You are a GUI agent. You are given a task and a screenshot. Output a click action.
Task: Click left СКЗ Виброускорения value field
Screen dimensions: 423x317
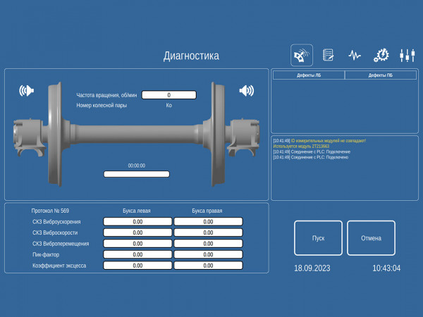click(x=137, y=222)
